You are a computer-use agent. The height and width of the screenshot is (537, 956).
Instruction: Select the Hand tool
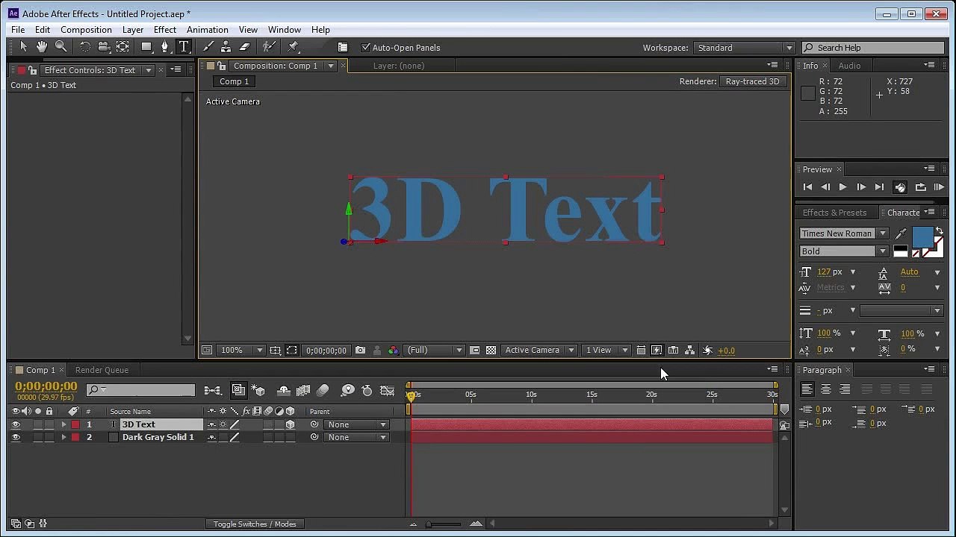tap(42, 47)
